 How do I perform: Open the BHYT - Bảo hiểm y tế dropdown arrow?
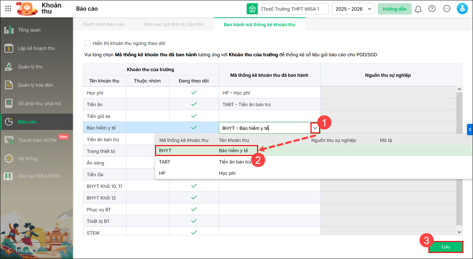(315, 128)
